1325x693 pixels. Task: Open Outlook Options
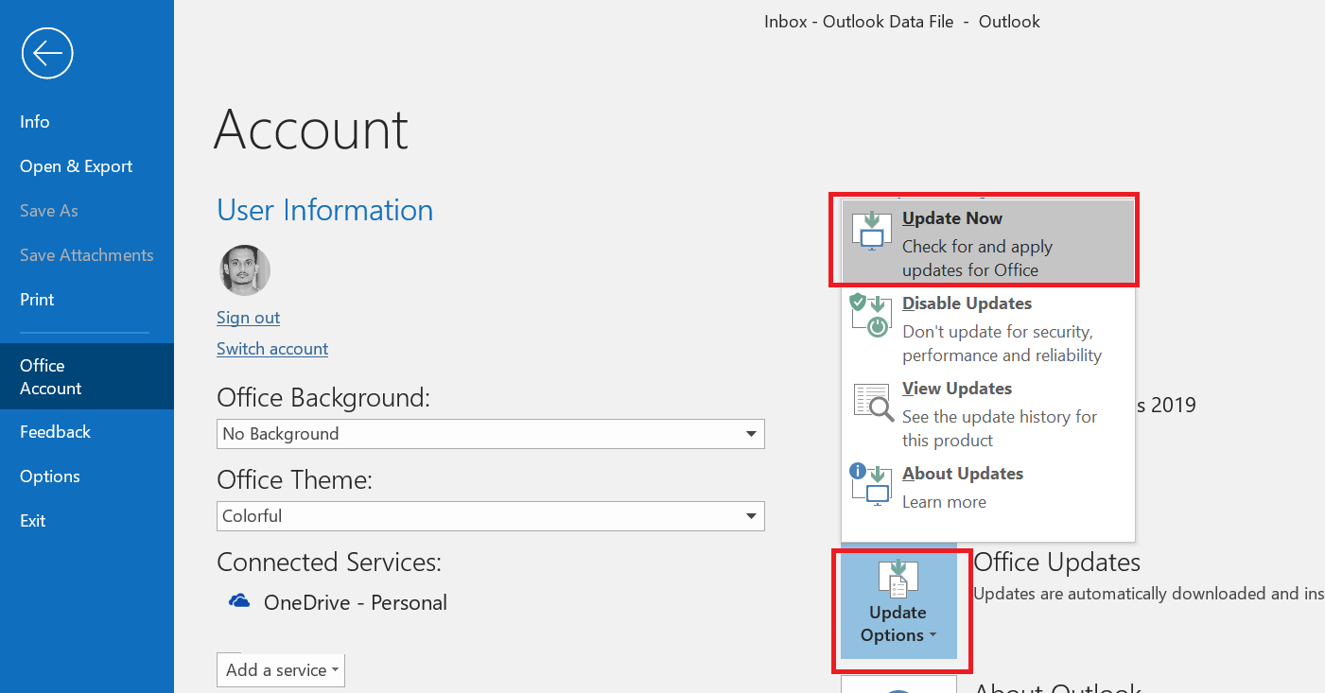(50, 476)
